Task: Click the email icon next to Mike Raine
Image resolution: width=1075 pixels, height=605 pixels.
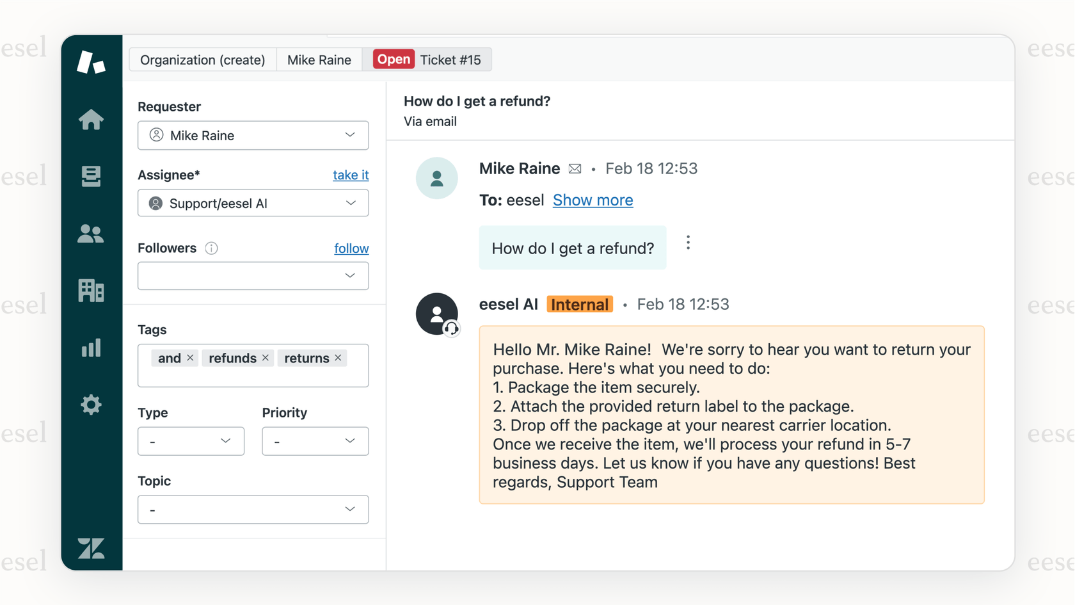Action: point(575,168)
